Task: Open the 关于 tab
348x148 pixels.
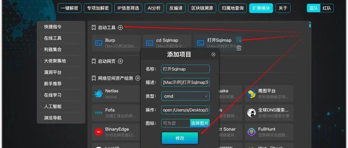Action: click(283, 8)
